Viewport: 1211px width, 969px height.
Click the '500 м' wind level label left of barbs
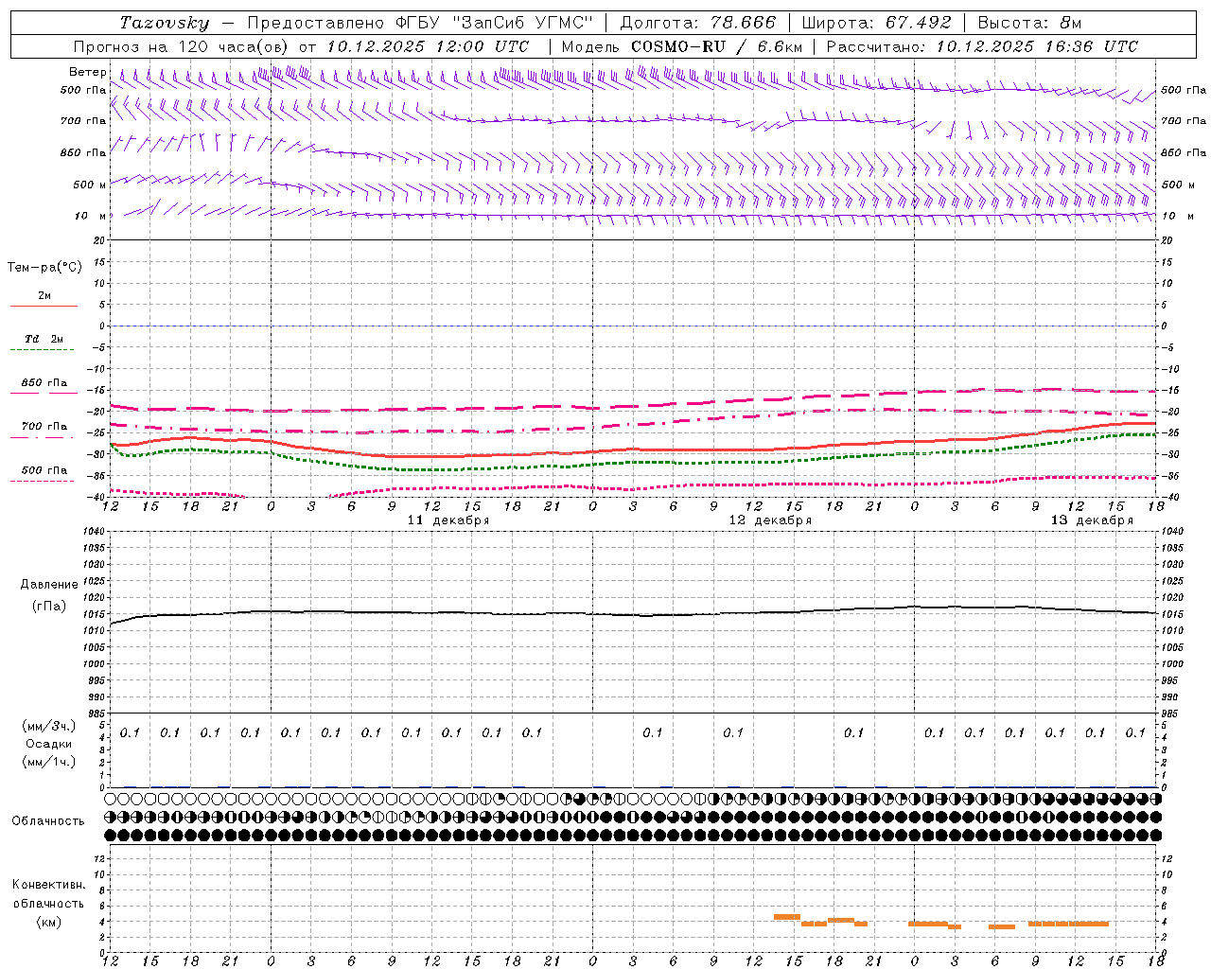pos(90,185)
